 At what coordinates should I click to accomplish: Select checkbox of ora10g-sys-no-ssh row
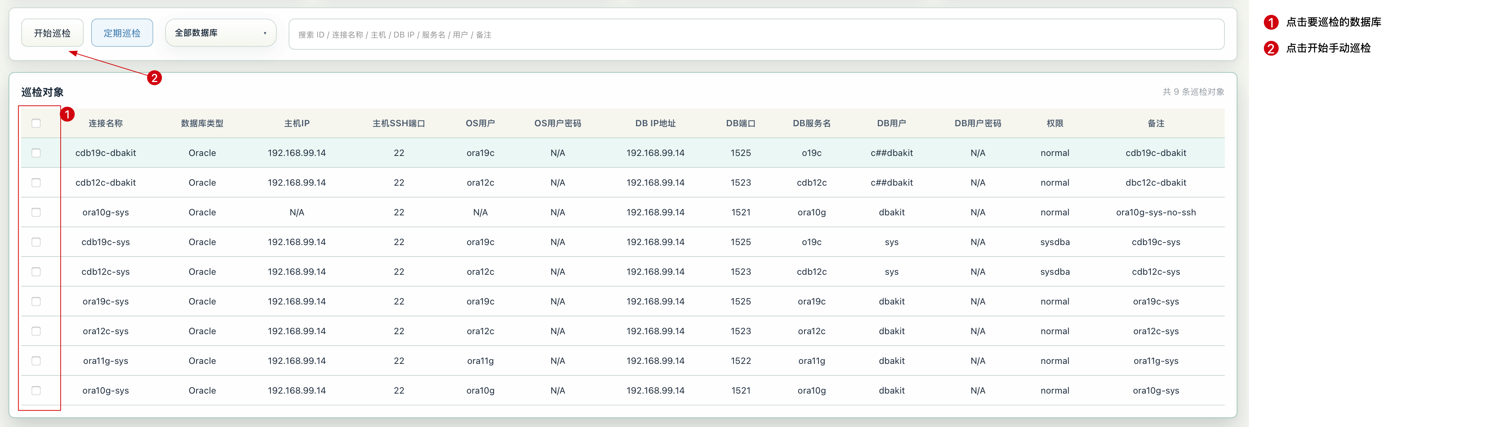[x=36, y=212]
